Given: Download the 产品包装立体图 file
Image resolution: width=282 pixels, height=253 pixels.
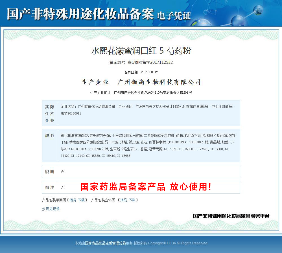Looking at the screenshot, I should coord(132,200).
